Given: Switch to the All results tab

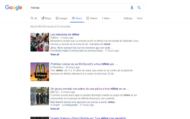Looking at the screenshot, I should click(x=34, y=18).
